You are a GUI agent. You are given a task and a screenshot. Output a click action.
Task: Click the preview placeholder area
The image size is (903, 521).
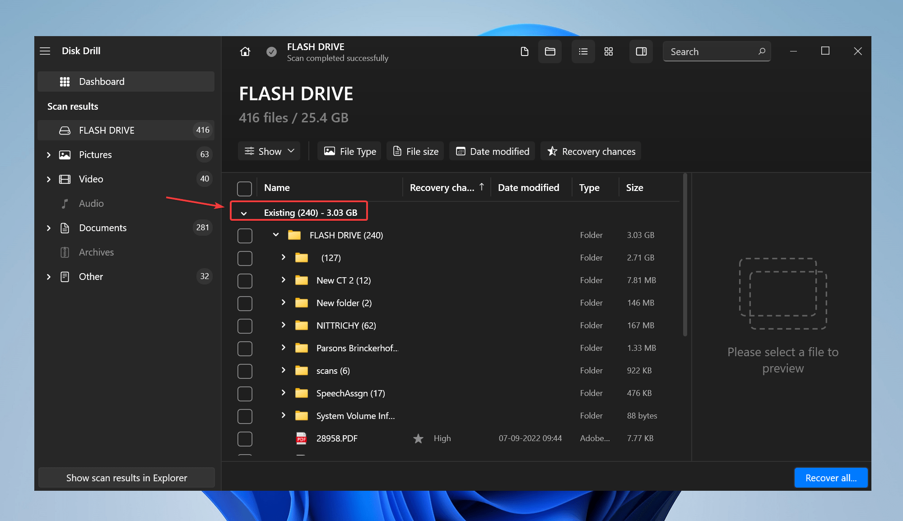tap(783, 293)
